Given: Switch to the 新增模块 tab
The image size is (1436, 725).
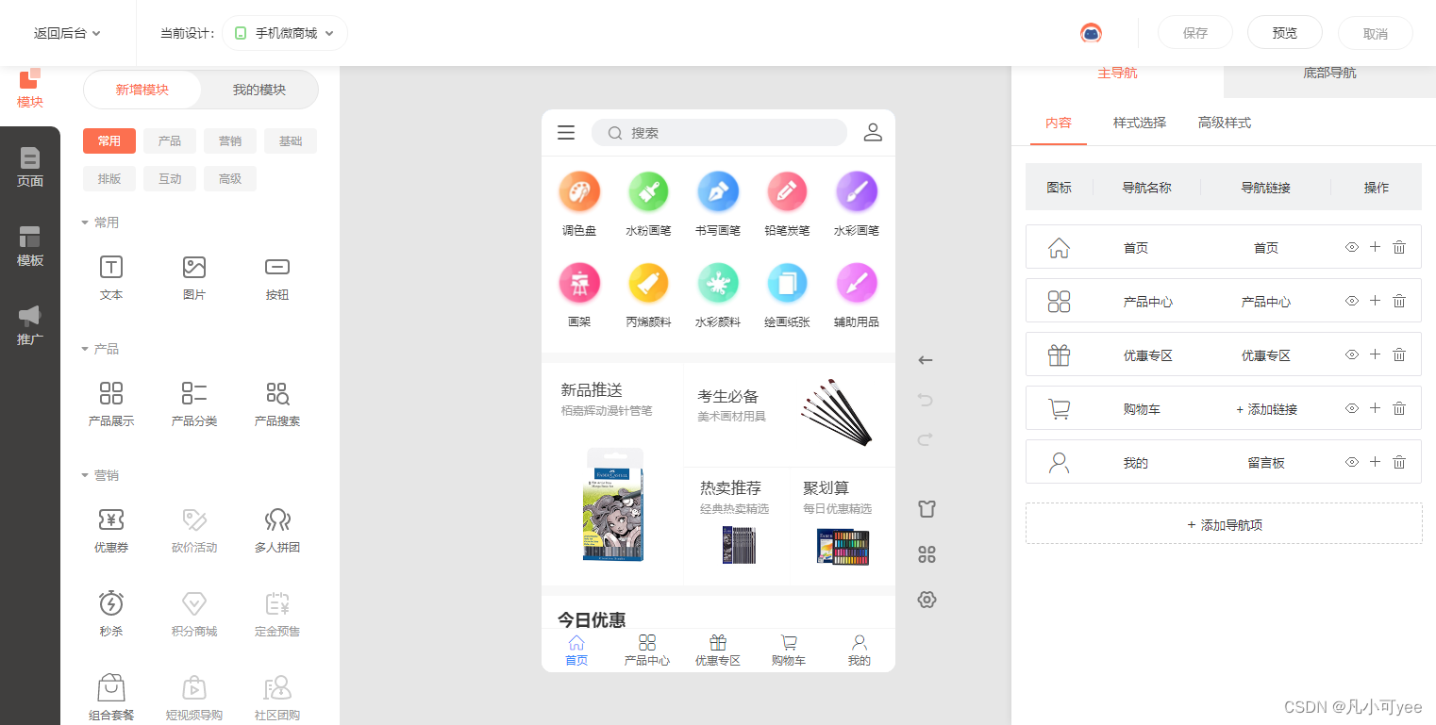Looking at the screenshot, I should [x=142, y=90].
